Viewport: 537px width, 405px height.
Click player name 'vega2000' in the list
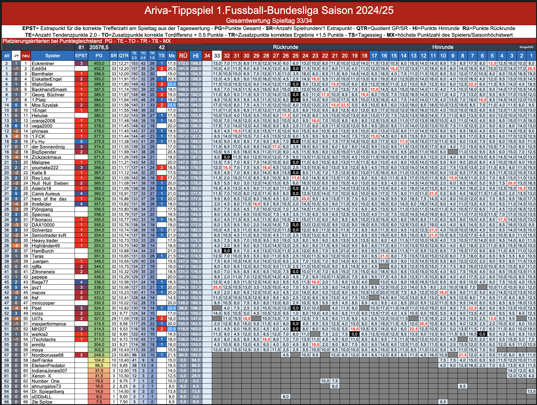(x=42, y=126)
